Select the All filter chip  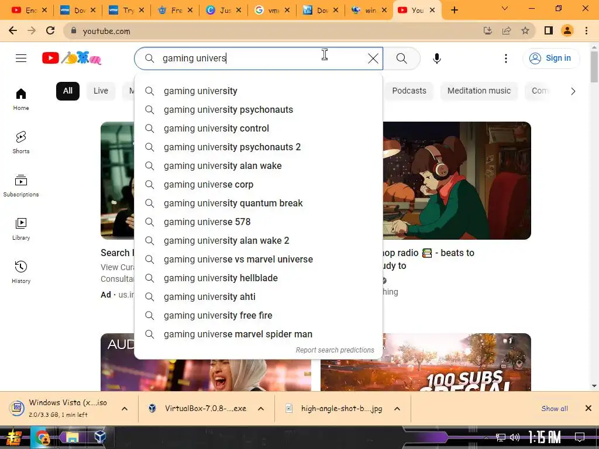pyautogui.click(x=68, y=91)
